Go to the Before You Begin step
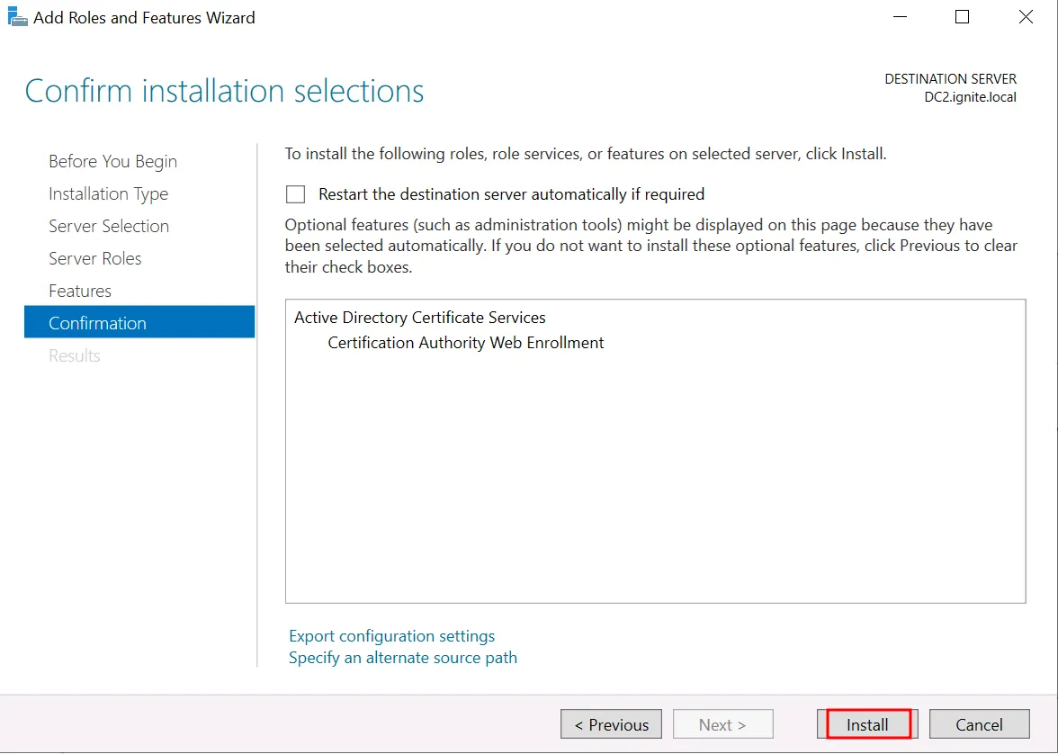The width and height of the screenshot is (1058, 754). (112, 162)
